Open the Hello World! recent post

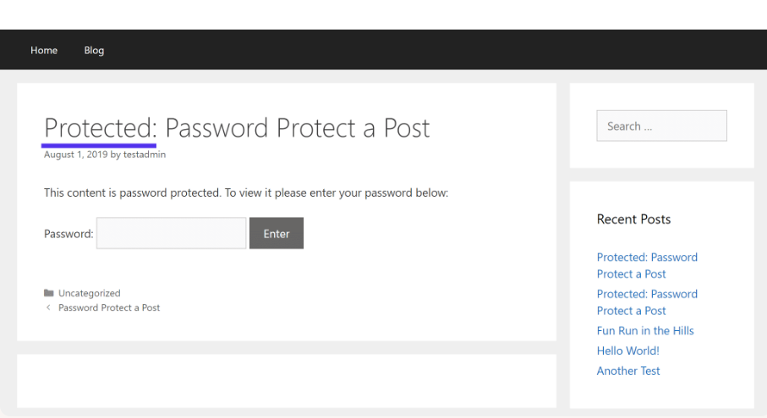tap(628, 350)
